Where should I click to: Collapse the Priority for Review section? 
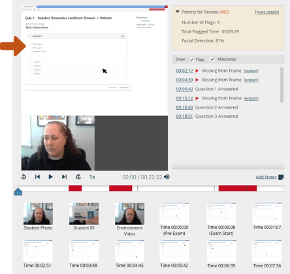click(178, 12)
